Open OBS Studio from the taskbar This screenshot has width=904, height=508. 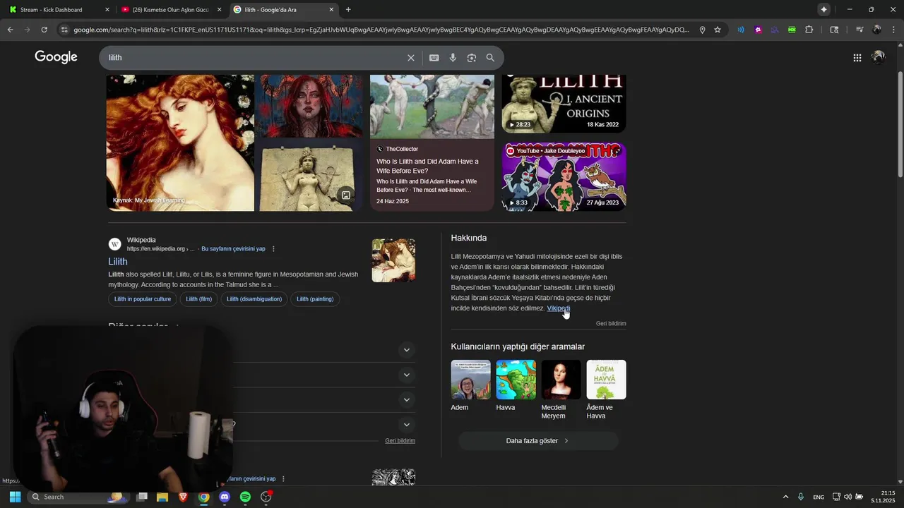[266, 497]
